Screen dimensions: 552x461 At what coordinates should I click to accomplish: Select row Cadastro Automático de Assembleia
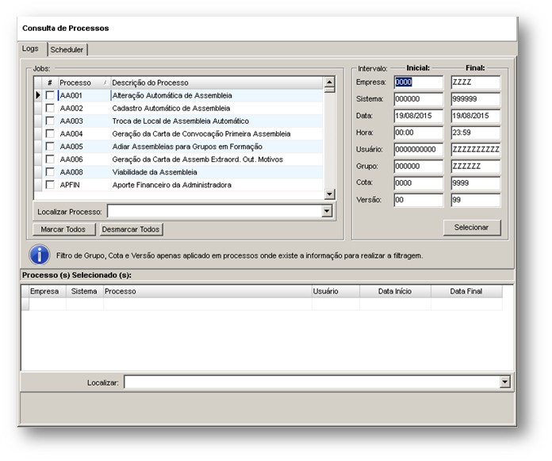pos(178,108)
